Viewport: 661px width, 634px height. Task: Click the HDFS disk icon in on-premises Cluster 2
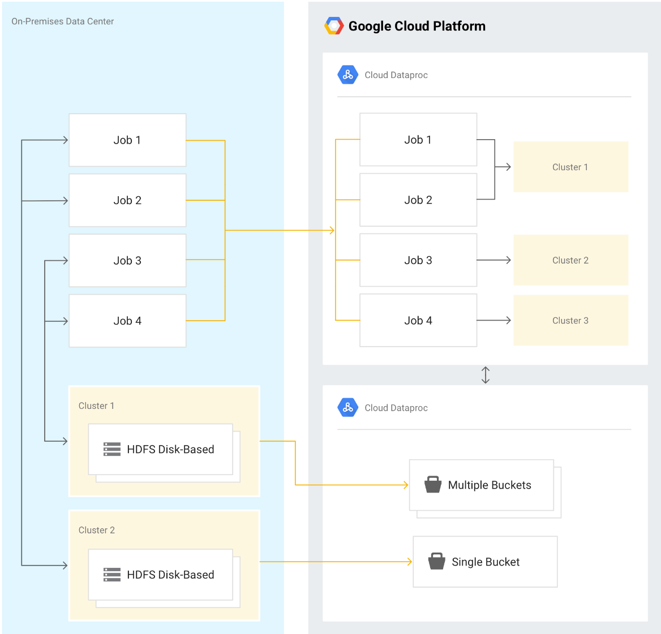[x=112, y=575]
